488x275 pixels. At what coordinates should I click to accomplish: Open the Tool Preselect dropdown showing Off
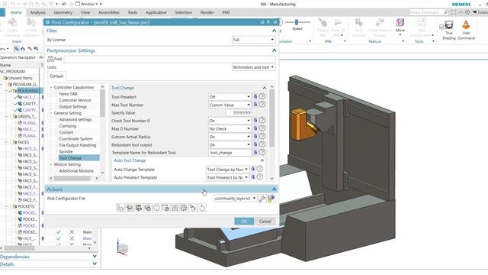point(230,97)
